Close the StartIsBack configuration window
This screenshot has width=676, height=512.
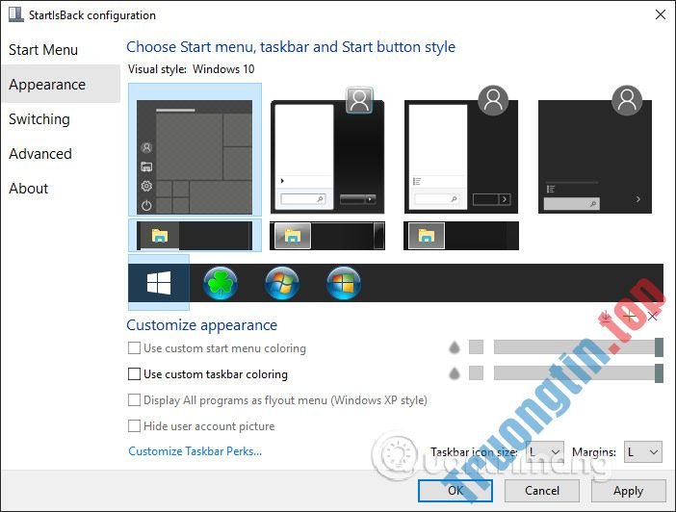click(x=660, y=14)
